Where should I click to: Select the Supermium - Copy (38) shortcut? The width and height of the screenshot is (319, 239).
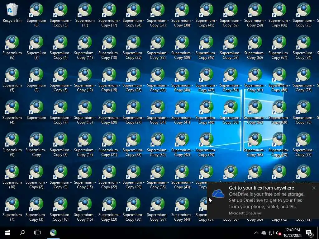pyautogui.click(x=182, y=15)
